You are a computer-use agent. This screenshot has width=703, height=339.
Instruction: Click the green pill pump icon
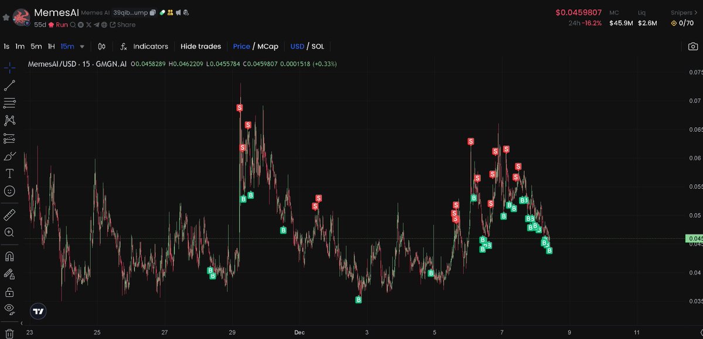pyautogui.click(x=162, y=12)
